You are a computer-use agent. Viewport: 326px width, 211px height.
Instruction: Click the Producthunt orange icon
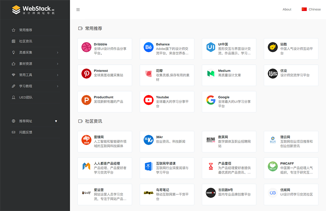tap(86, 100)
